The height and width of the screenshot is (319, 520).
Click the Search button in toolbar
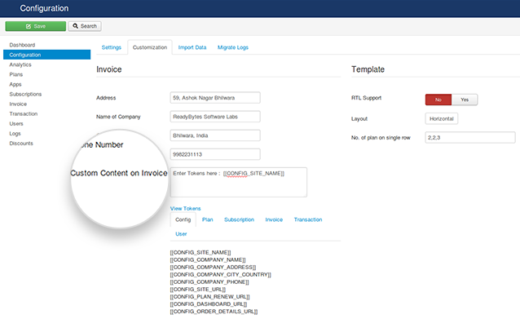tap(85, 26)
